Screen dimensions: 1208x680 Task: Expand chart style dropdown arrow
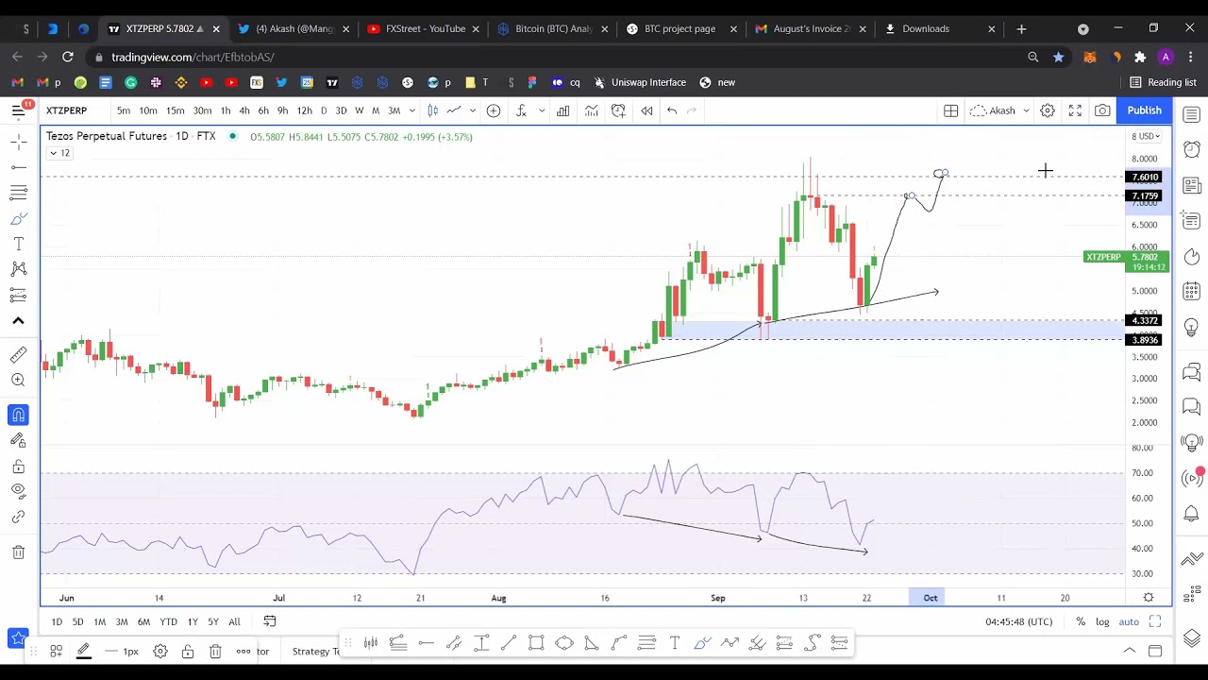tap(472, 110)
